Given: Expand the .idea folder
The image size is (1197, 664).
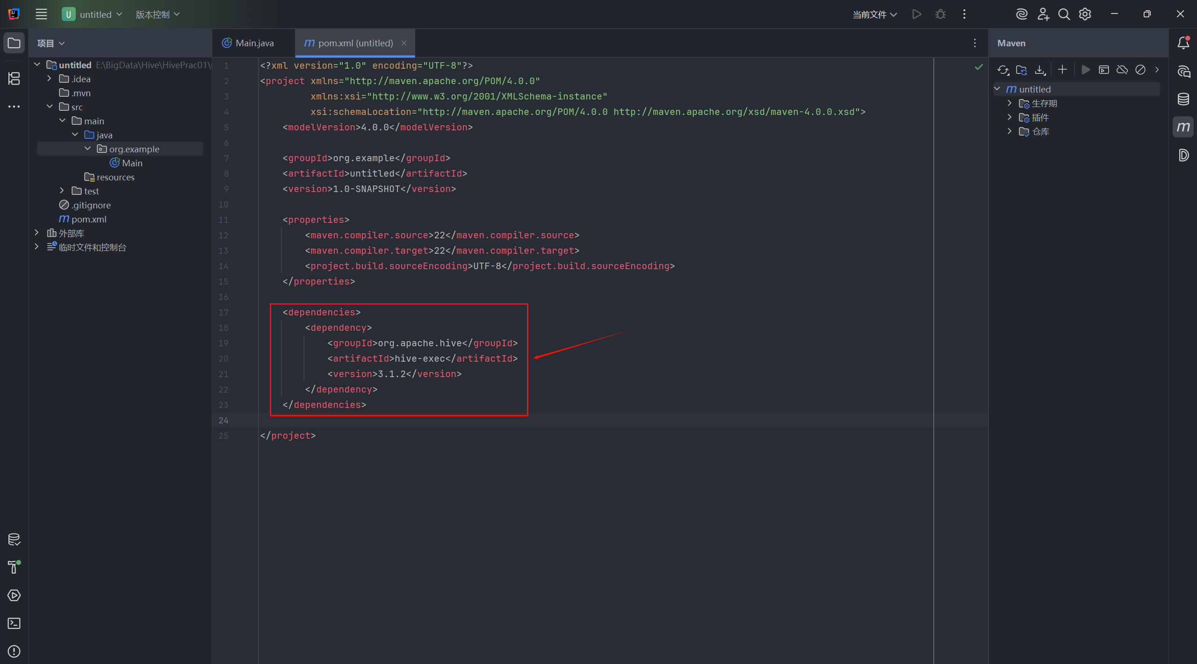Looking at the screenshot, I should pos(49,79).
